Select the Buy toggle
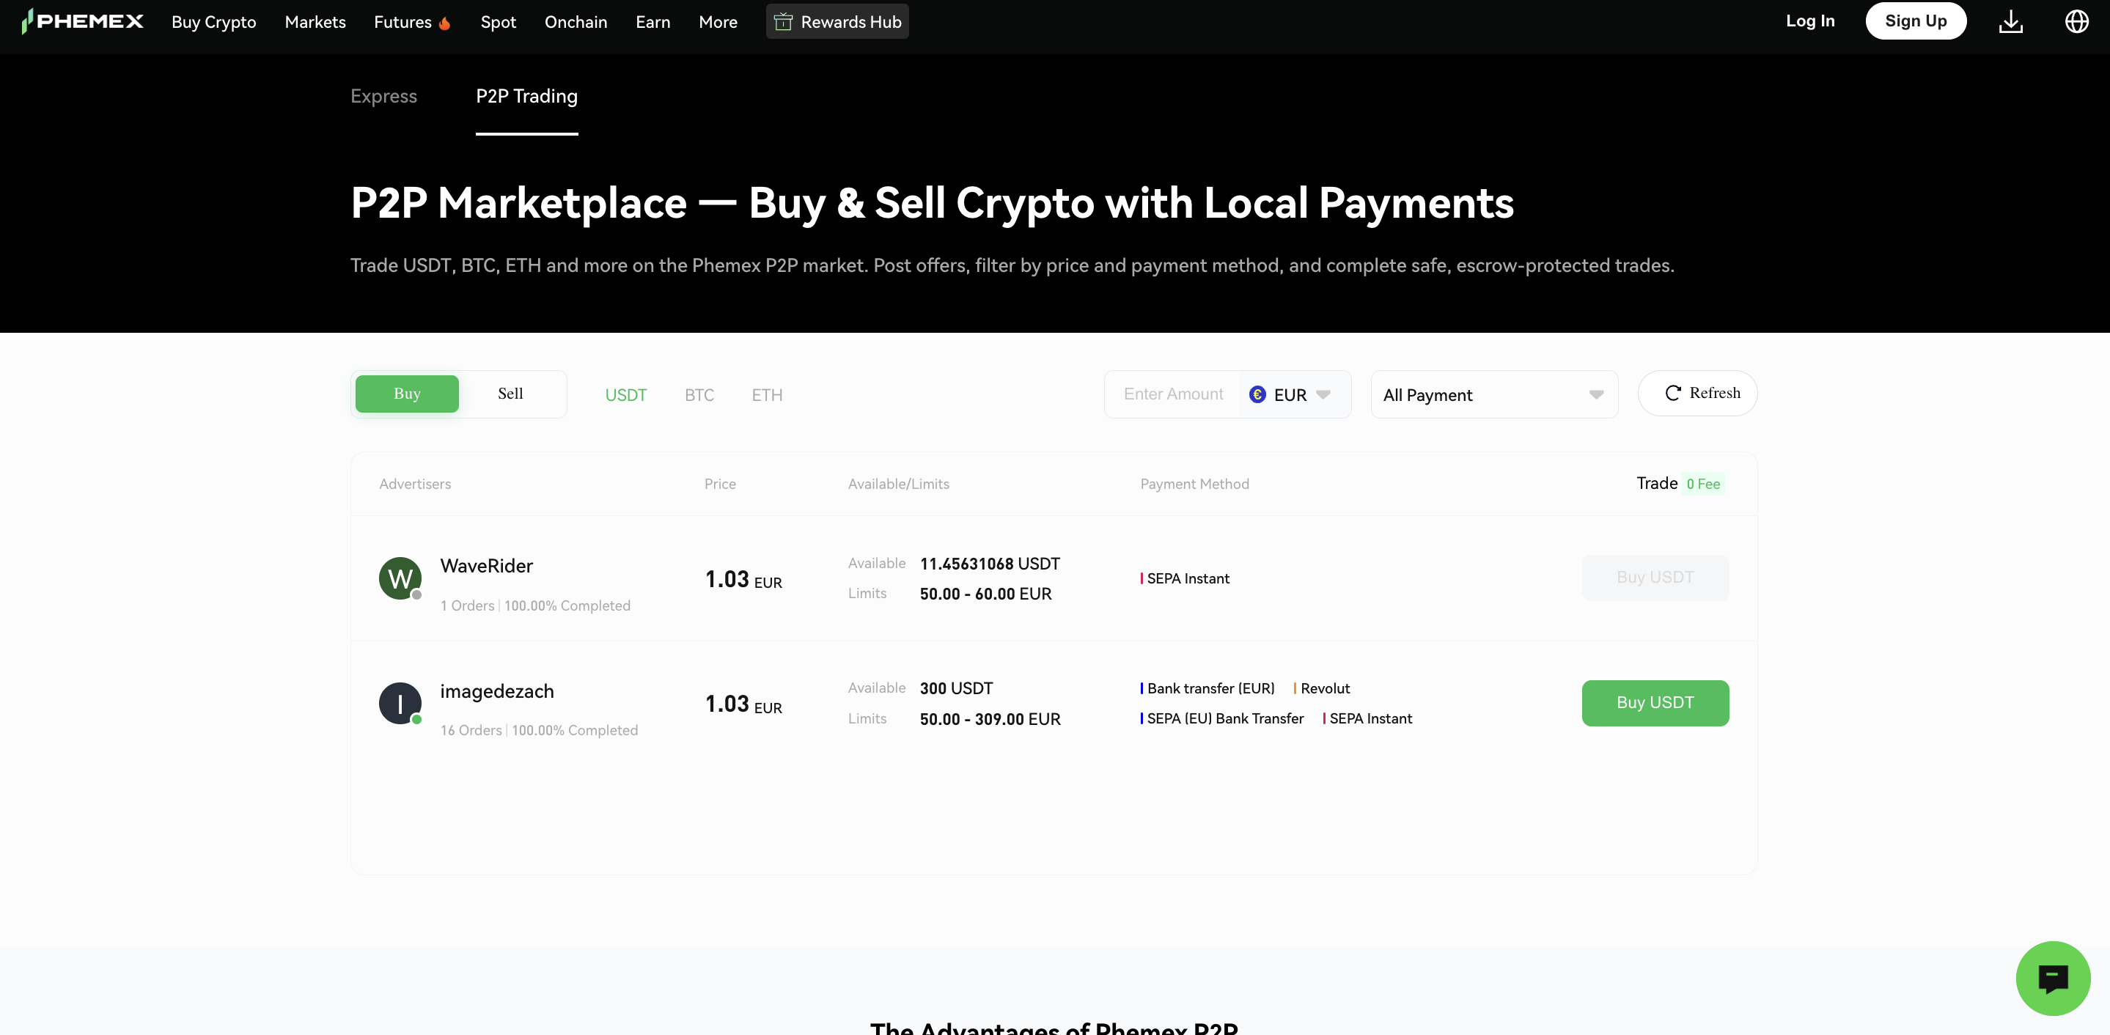 (x=407, y=394)
